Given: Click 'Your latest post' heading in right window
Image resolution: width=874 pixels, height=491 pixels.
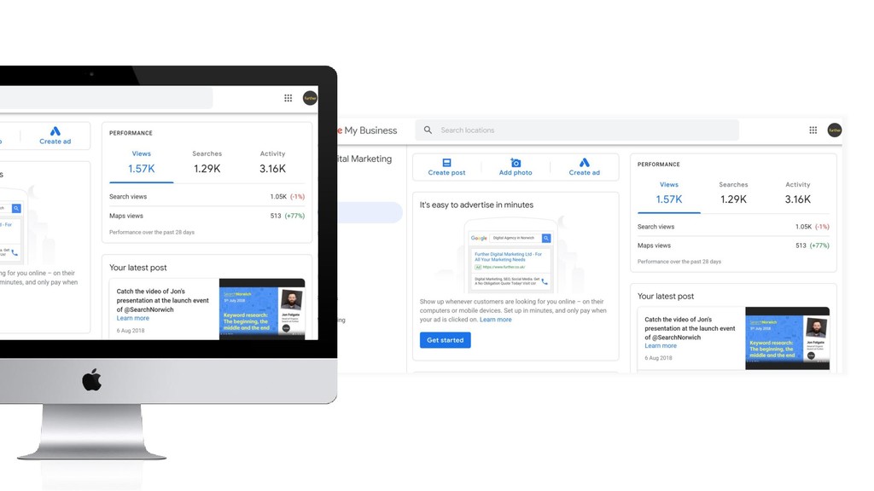Looking at the screenshot, I should (666, 296).
